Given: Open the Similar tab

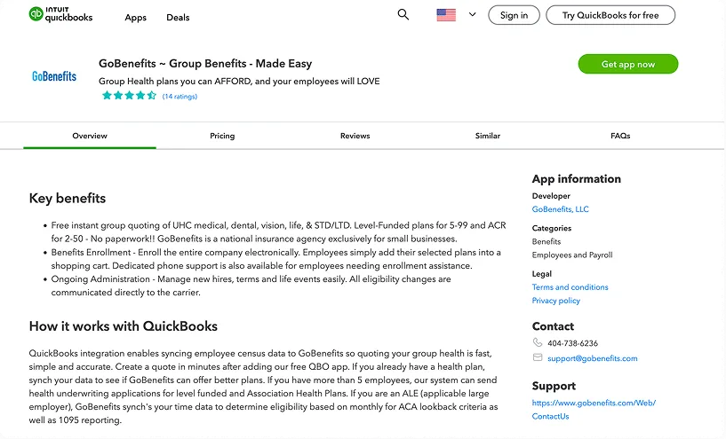Looking at the screenshot, I should click(487, 136).
